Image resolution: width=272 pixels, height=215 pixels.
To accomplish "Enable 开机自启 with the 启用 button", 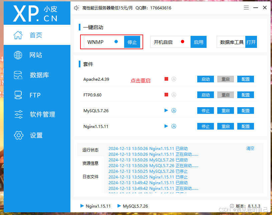I will tap(198, 42).
